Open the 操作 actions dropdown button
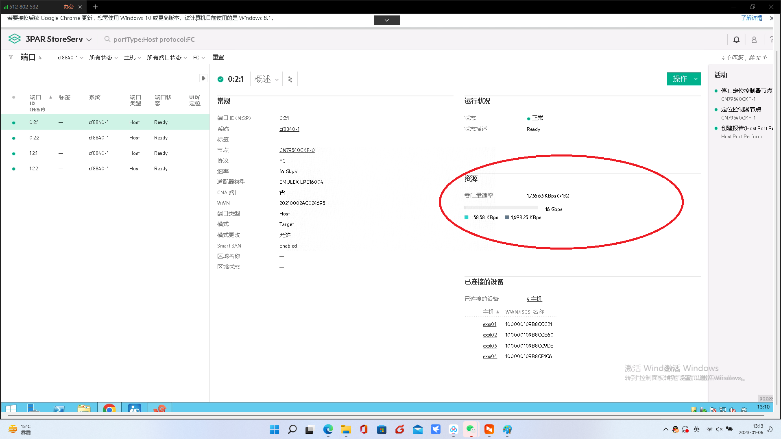781x439 pixels. [x=684, y=79]
